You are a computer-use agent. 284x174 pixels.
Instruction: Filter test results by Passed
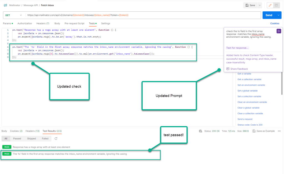tap(17, 139)
